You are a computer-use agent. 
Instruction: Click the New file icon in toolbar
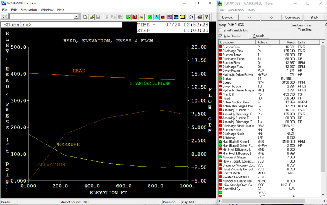[x=85, y=17]
